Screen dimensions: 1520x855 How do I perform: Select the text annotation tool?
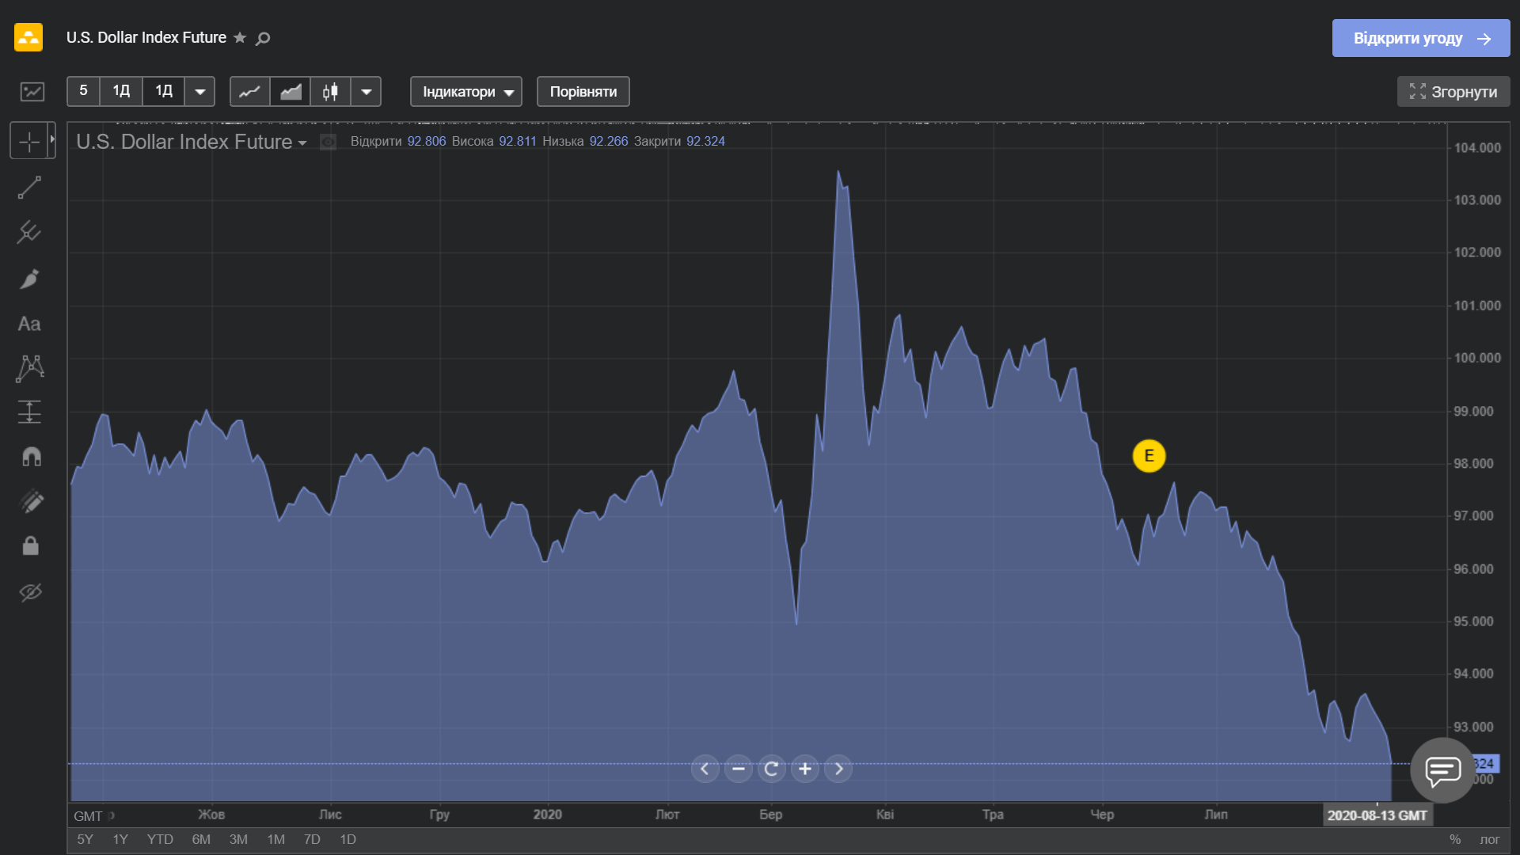point(29,324)
